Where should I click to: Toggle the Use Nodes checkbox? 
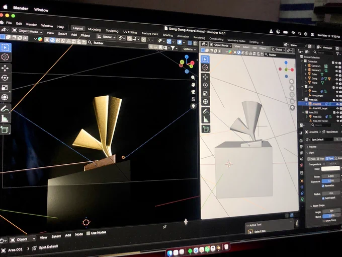(x=89, y=233)
